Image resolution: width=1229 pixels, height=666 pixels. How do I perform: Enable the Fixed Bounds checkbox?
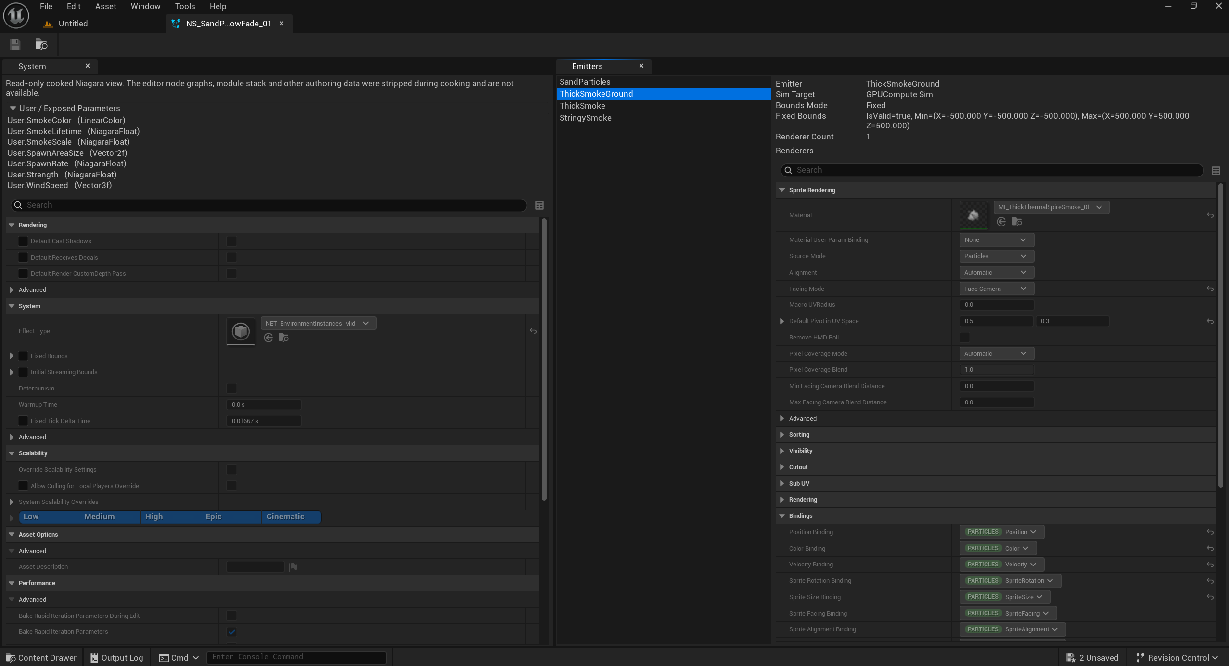(x=23, y=356)
